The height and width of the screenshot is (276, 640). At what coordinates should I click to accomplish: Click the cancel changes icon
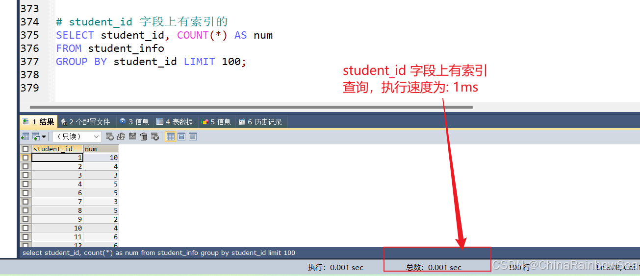[x=155, y=137]
